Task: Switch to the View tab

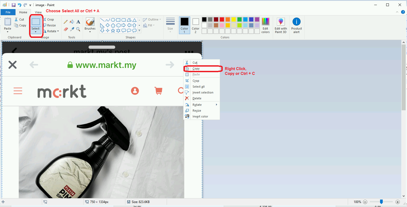Action: (x=38, y=12)
